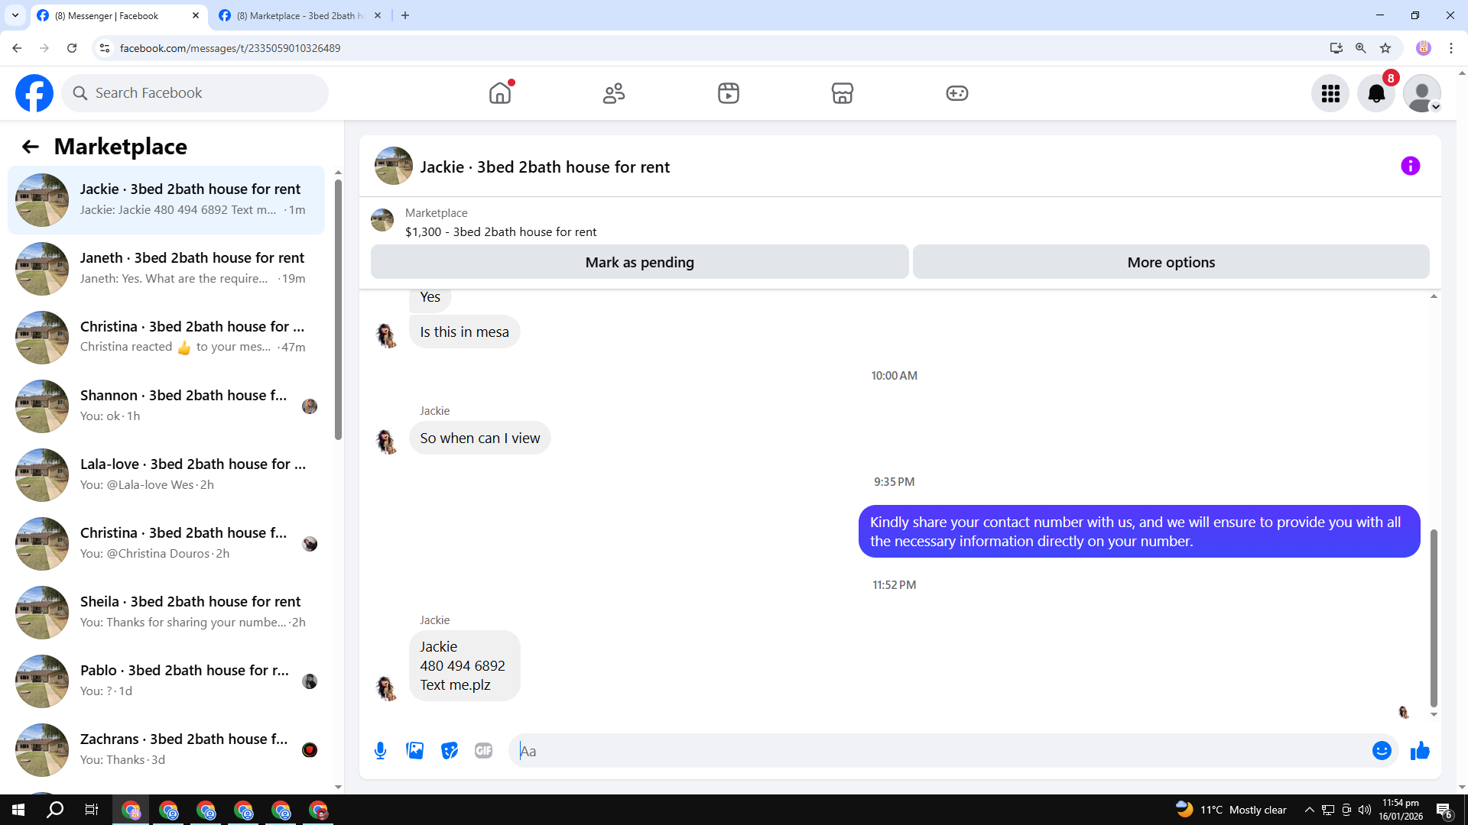The height and width of the screenshot is (825, 1468).
Task: Open the notifications bell
Action: 1376,93
